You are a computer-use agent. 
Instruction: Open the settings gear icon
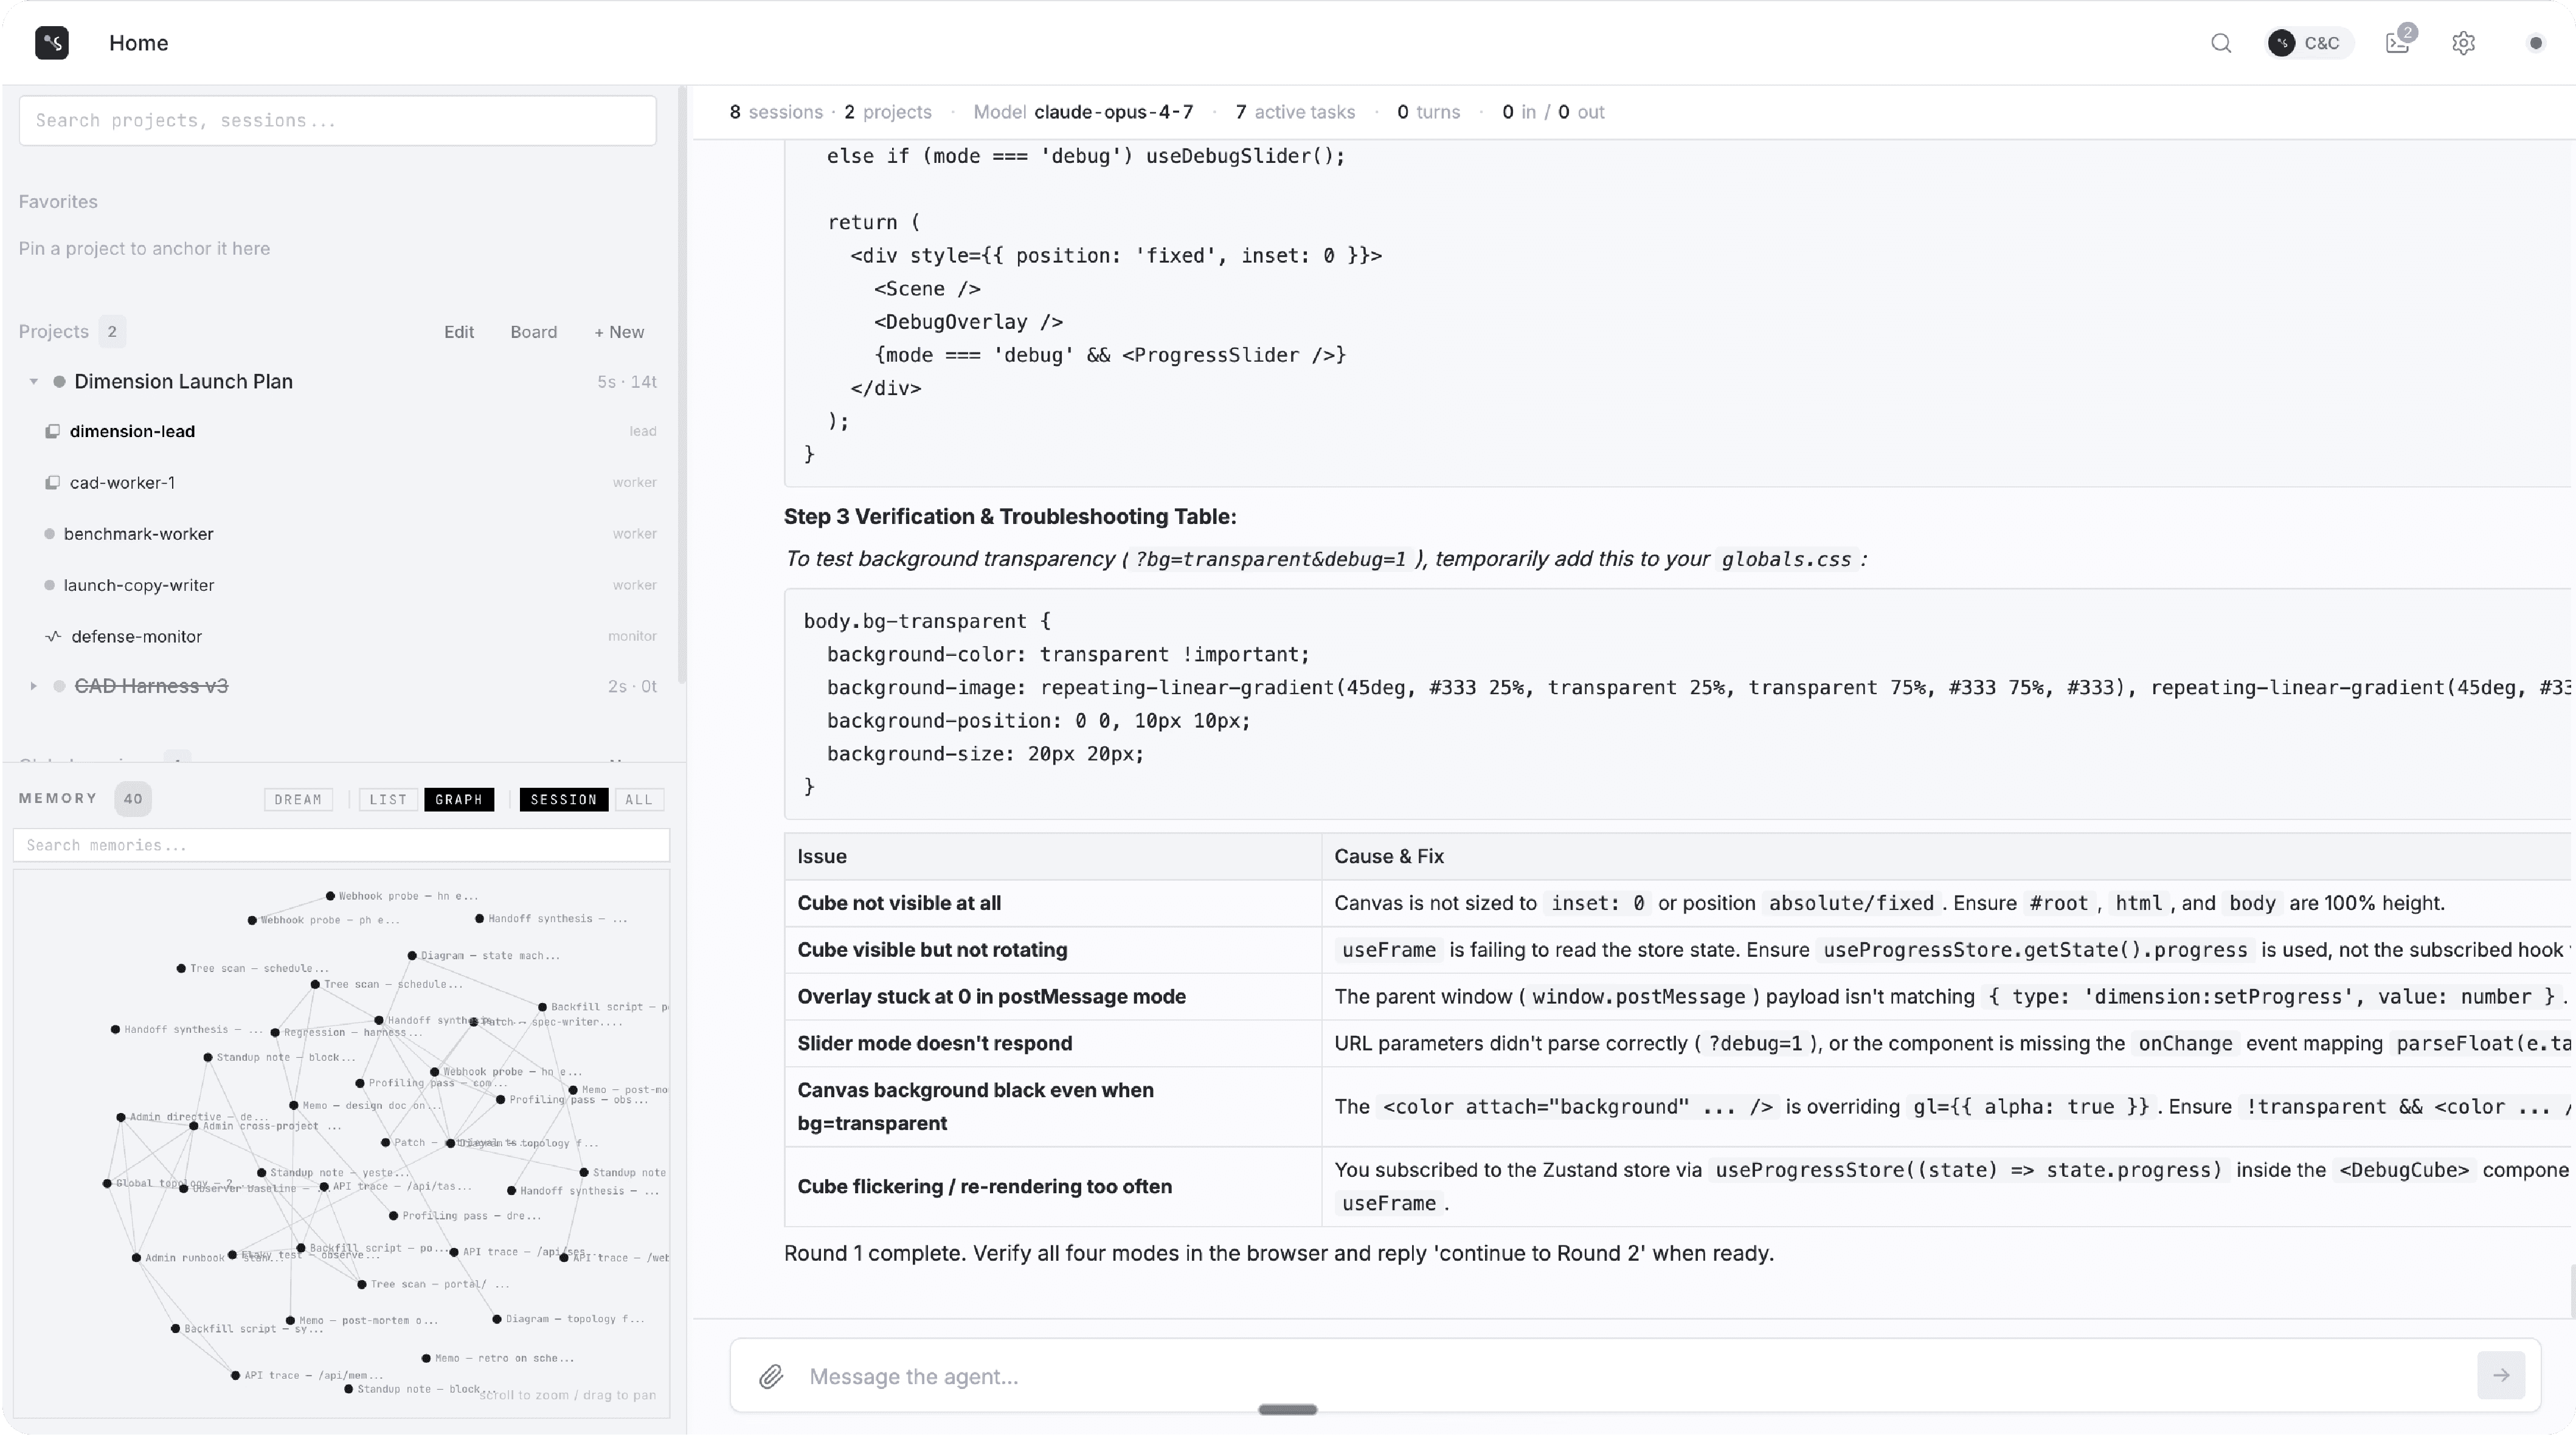[2463, 43]
